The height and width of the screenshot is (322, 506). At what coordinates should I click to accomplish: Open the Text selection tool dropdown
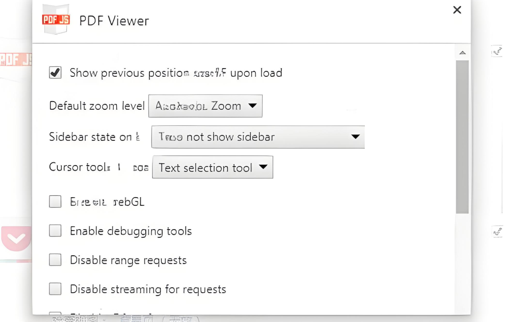(212, 168)
